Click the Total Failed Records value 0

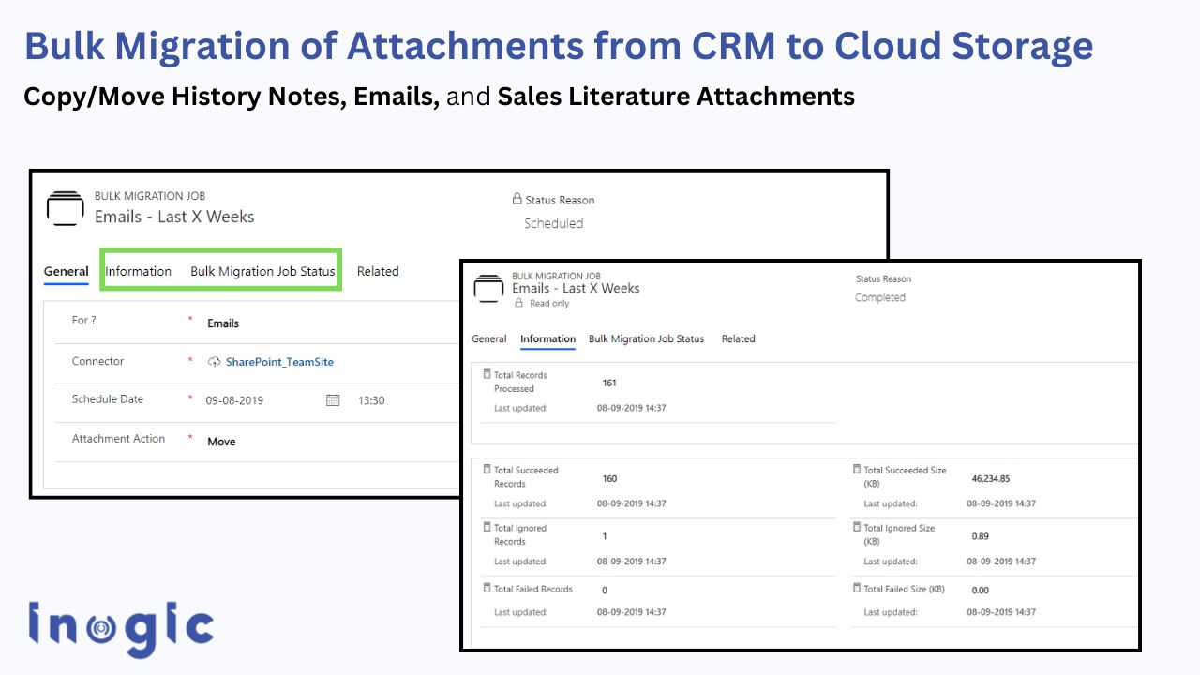(x=605, y=591)
